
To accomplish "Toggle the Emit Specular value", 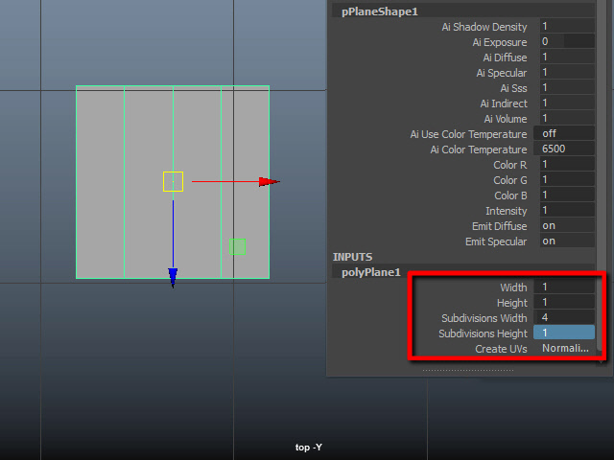I will pyautogui.click(x=565, y=241).
